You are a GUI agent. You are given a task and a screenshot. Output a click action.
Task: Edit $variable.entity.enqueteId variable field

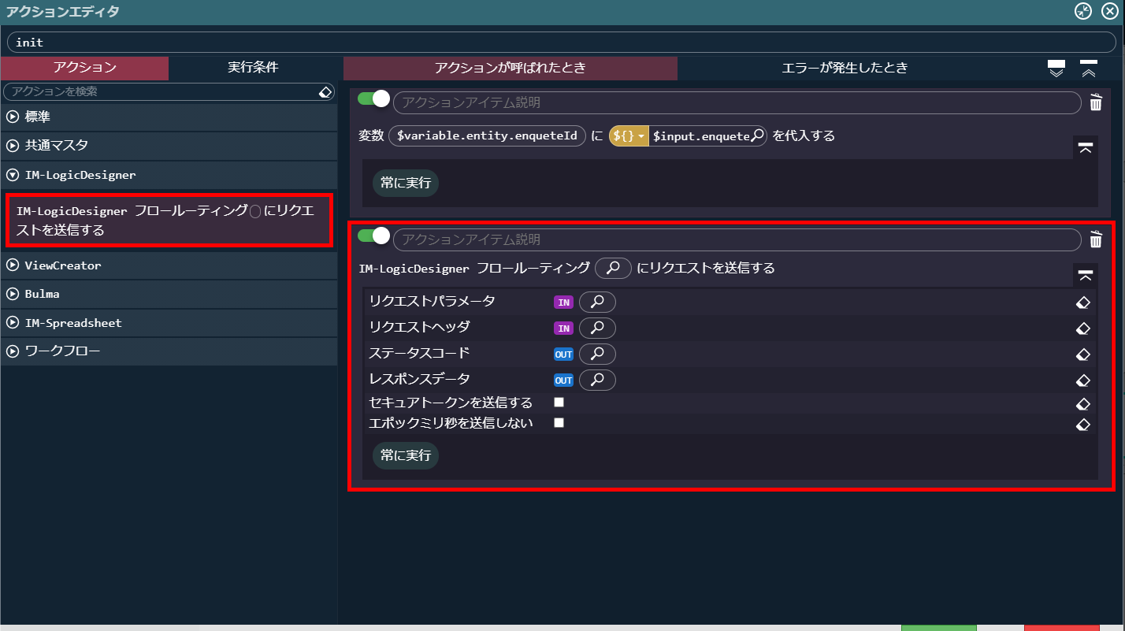487,136
